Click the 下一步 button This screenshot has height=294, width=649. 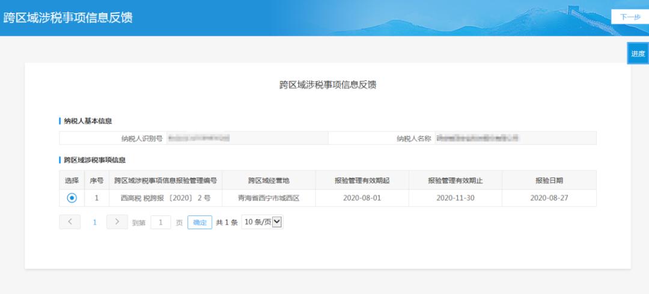(630, 17)
